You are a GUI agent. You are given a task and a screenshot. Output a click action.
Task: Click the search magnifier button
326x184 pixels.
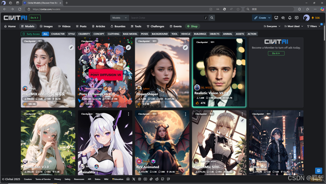[x=212, y=18]
